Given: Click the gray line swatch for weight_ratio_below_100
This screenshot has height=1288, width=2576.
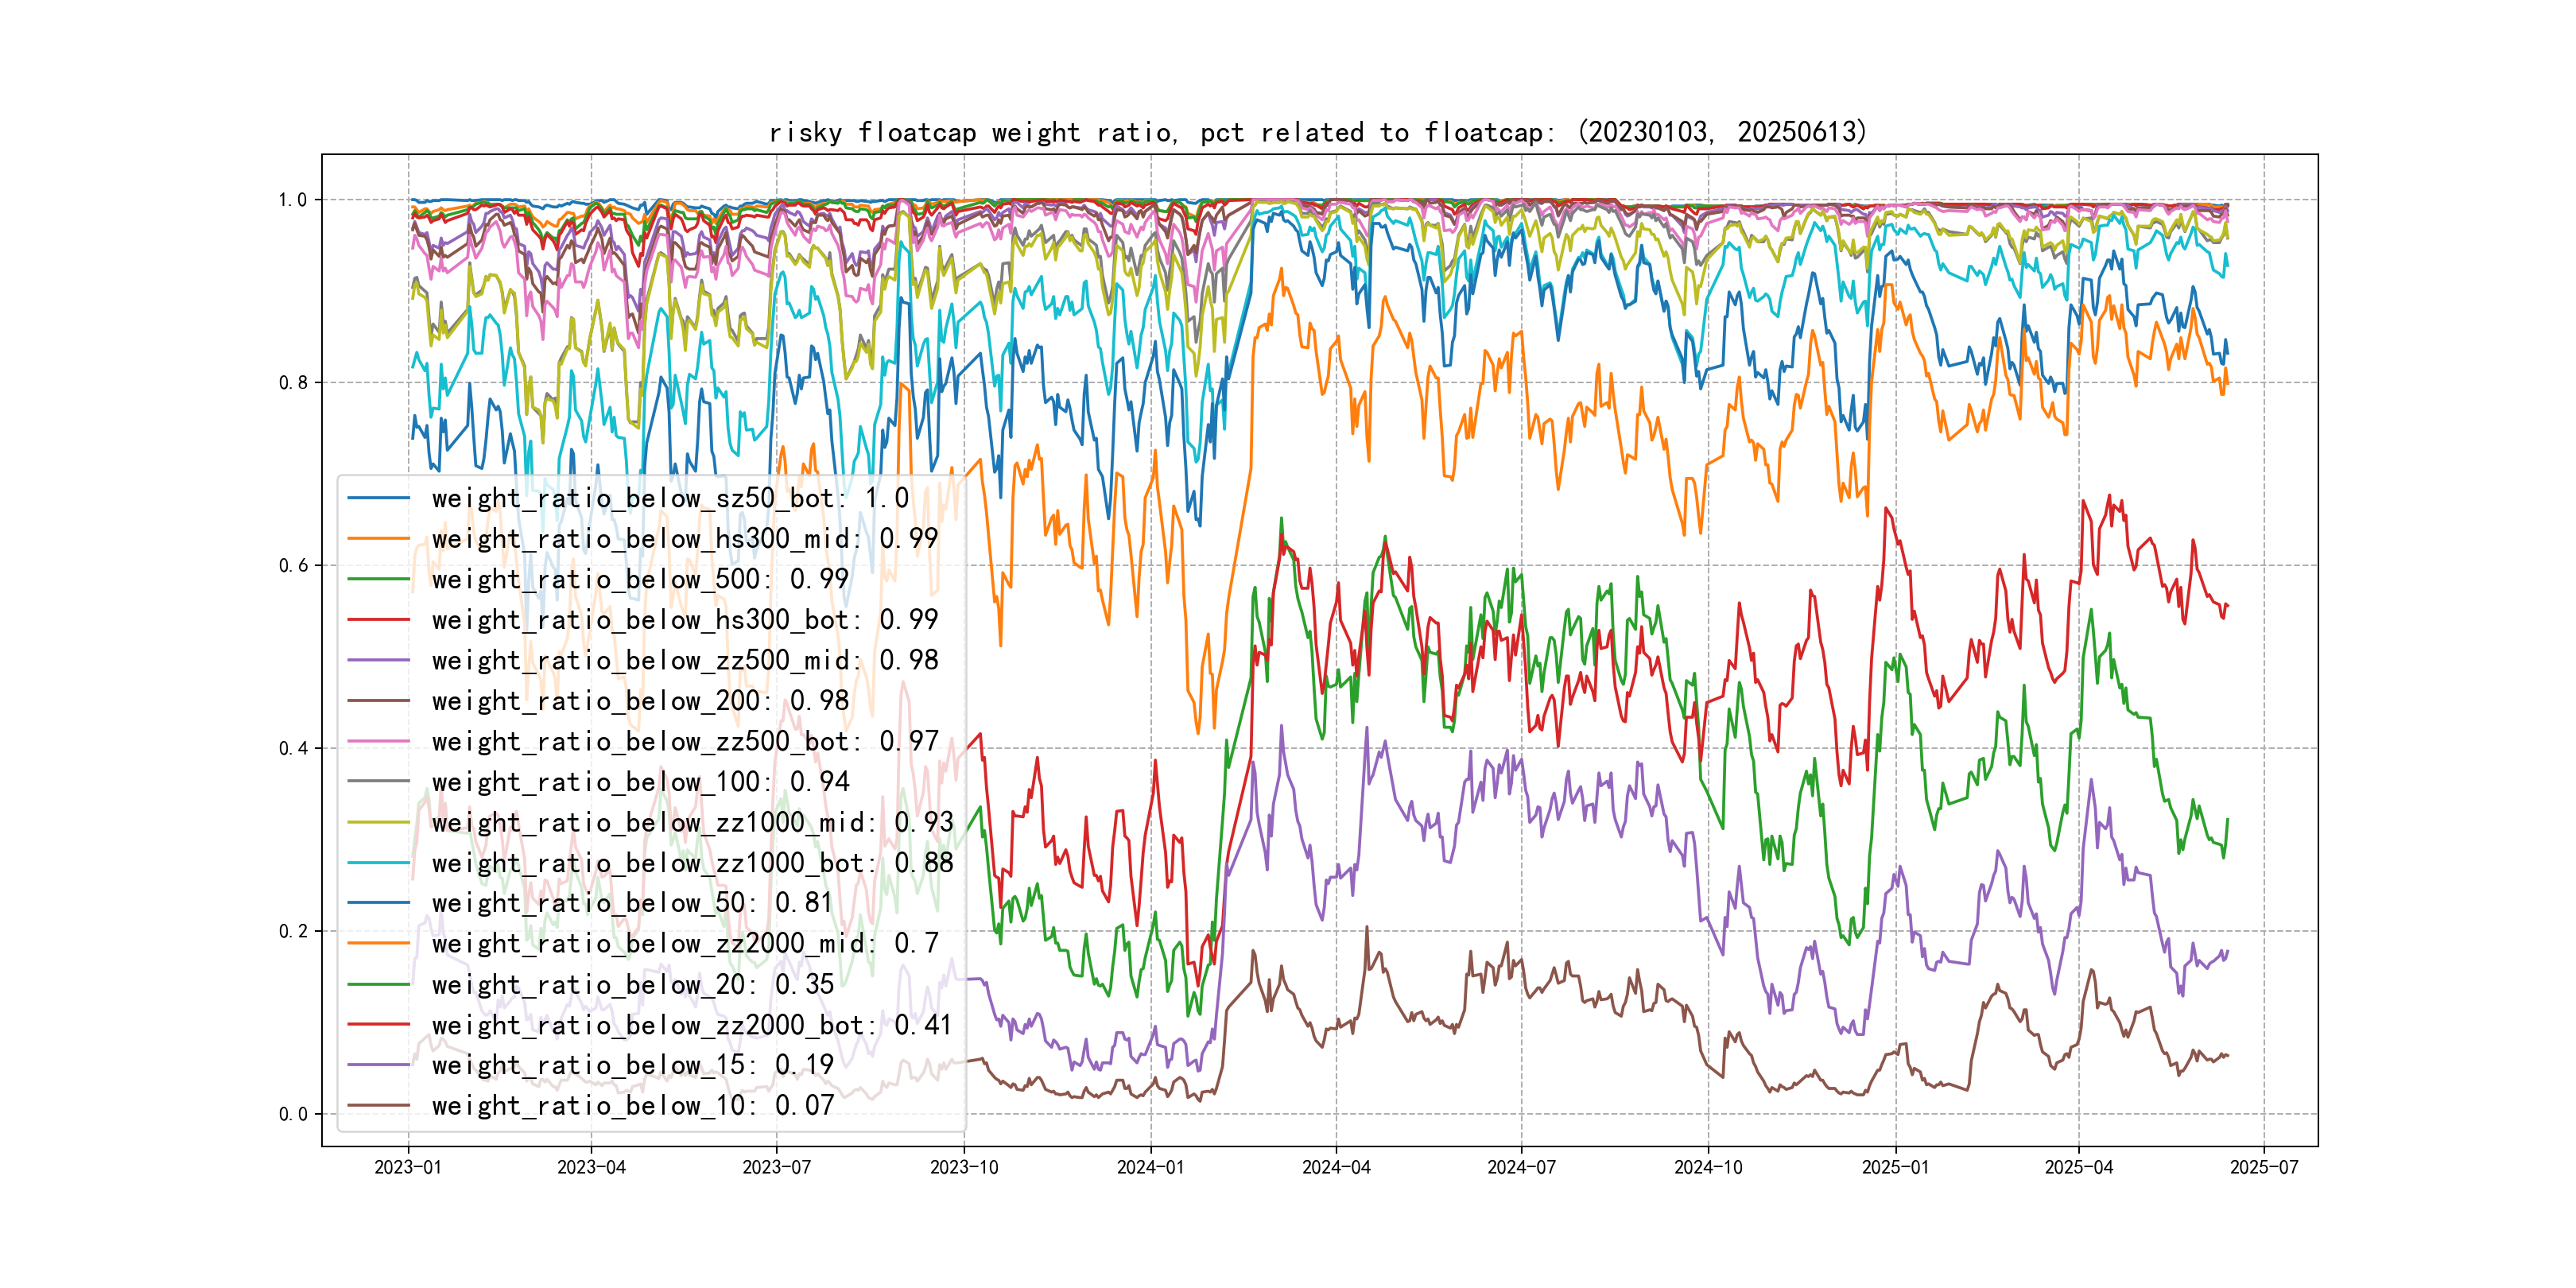Looking at the screenshot, I should pyautogui.click(x=379, y=782).
